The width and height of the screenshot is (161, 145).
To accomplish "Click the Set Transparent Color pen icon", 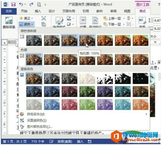I will (22, 120).
